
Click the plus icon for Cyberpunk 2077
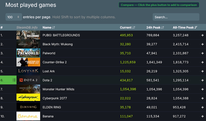click(x=203, y=98)
